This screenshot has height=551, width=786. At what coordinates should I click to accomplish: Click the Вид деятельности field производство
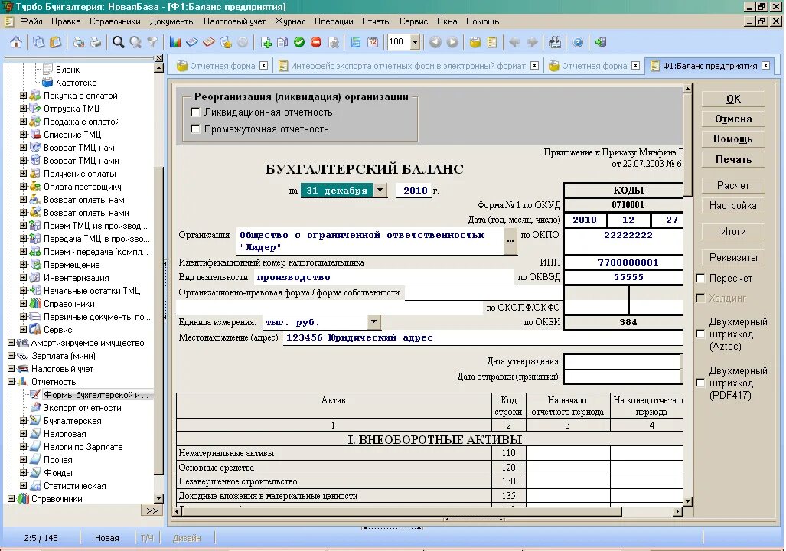click(384, 277)
